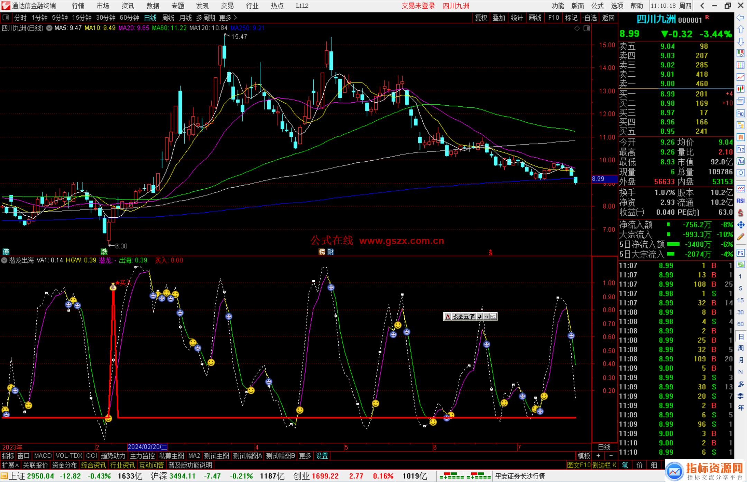Click the F10 icon in right sidebar
This screenshot has width=747, height=482.
740,113
